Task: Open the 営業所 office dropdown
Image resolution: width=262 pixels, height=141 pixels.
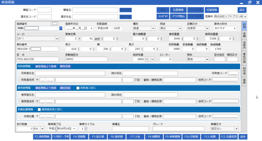Action: (x=245, y=16)
